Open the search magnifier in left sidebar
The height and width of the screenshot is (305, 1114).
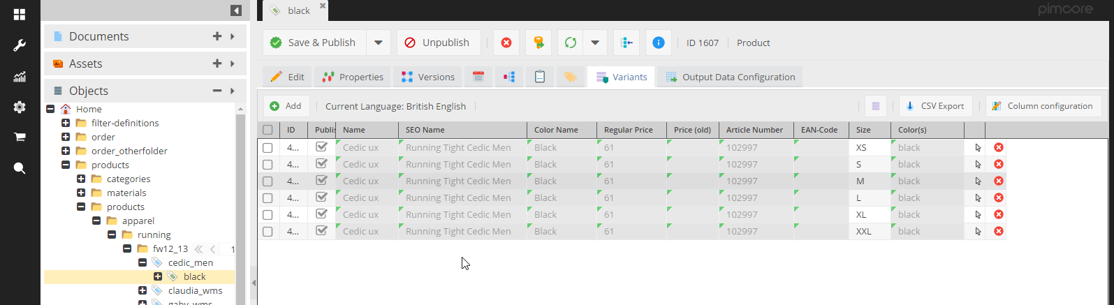tap(20, 168)
